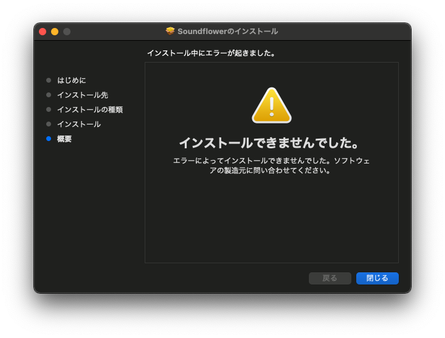This screenshot has width=445, height=338.
Task: Click the gray bullet beside インストール先
Action: pyautogui.click(x=49, y=95)
